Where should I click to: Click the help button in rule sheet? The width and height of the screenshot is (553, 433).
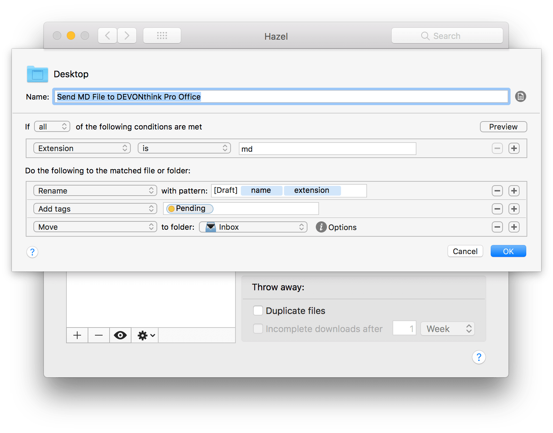pos(32,252)
